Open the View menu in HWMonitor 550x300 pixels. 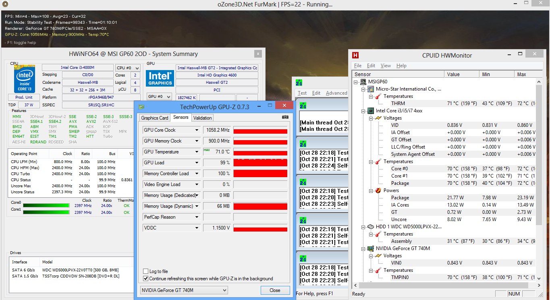pyautogui.click(x=386, y=66)
